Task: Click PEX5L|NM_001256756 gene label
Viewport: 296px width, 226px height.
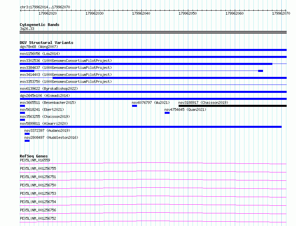Action: [38, 210]
